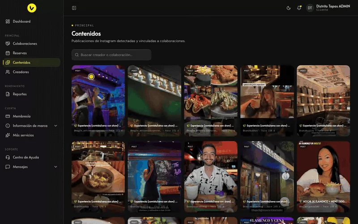Click the Contenidos page heading
Image resolution: width=358 pixels, height=224 pixels.
pyautogui.click(x=86, y=34)
